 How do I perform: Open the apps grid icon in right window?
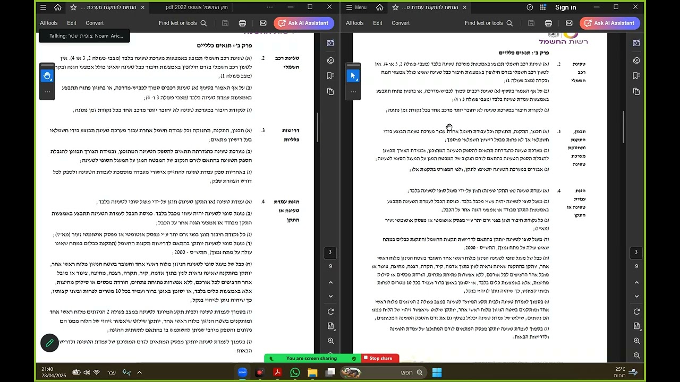(542, 7)
